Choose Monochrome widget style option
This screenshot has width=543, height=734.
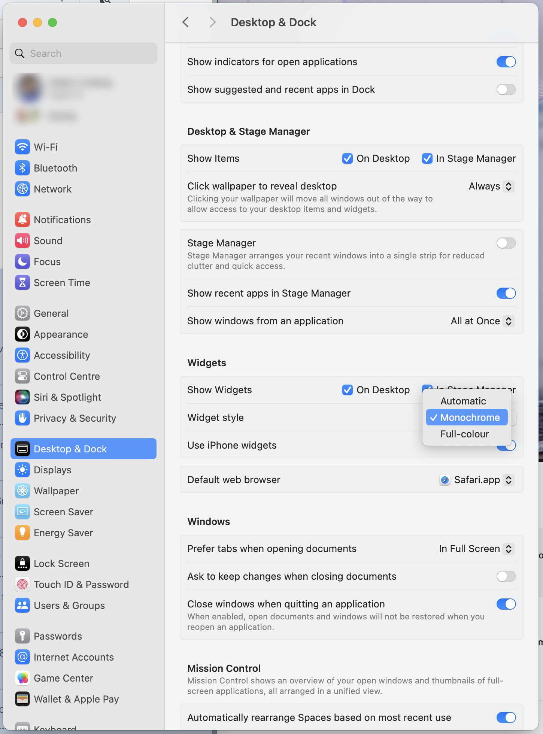[467, 417]
